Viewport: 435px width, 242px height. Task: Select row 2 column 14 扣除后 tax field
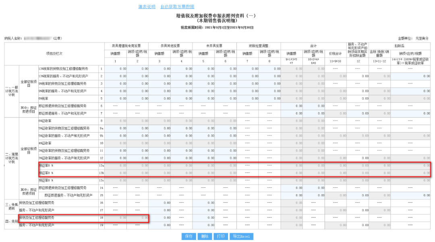click(x=410, y=76)
